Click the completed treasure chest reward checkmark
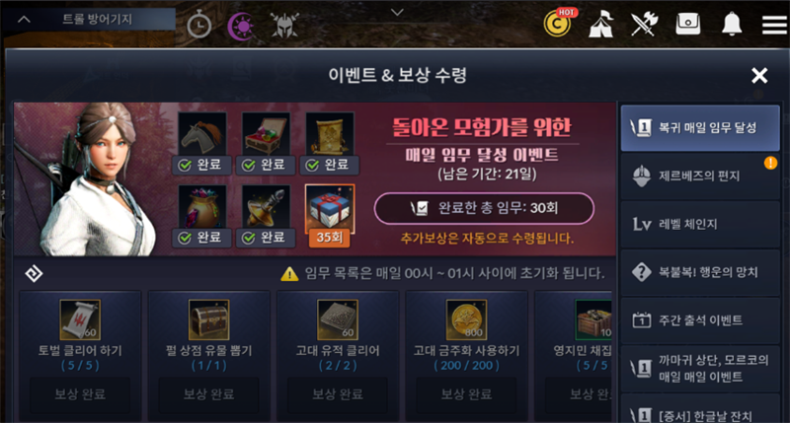This screenshot has width=790, height=423. click(249, 165)
